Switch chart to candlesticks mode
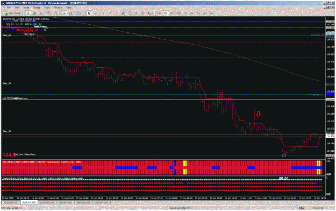 [34, 13]
